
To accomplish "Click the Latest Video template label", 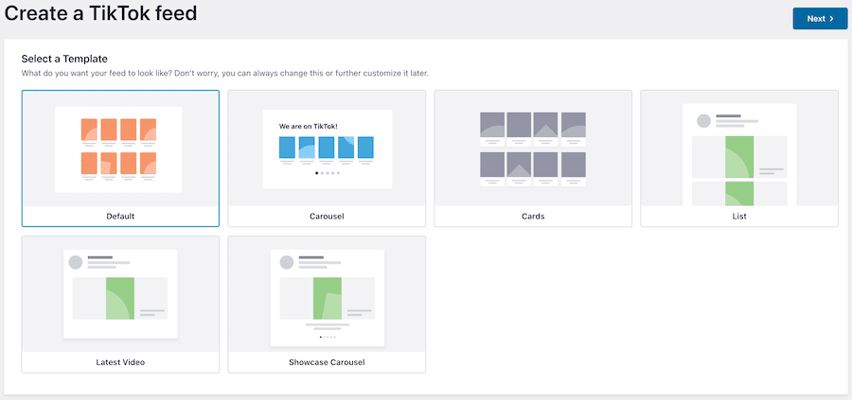I will pos(120,362).
